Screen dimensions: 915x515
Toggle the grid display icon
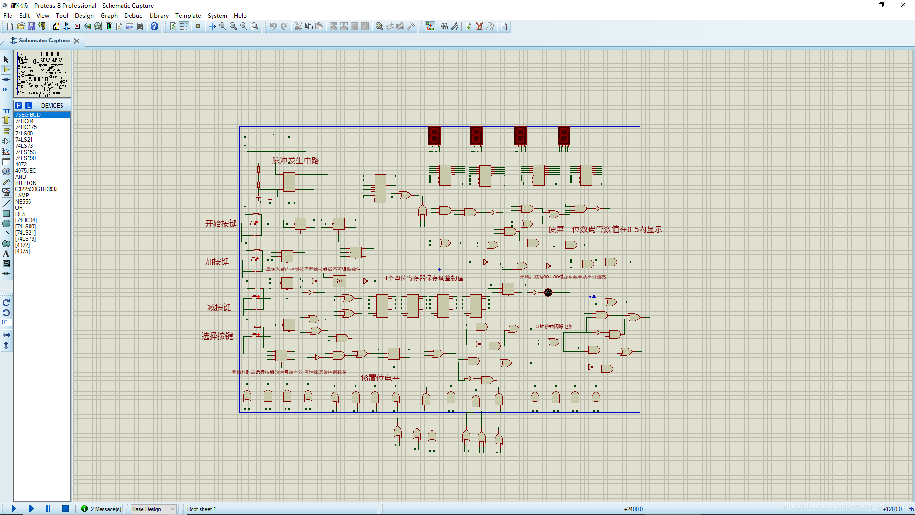pyautogui.click(x=183, y=27)
